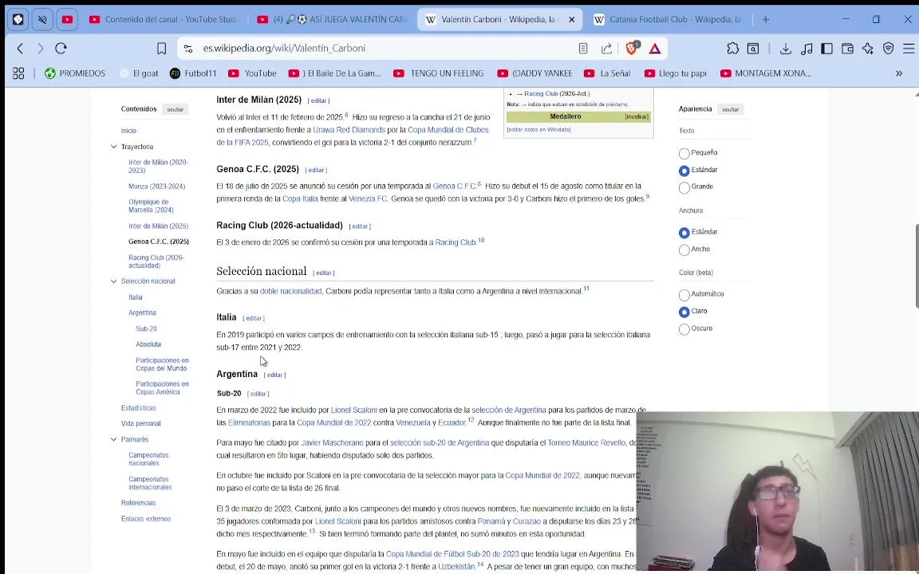
Task: Open the Futbol11 bookmark
Action: 193,73
